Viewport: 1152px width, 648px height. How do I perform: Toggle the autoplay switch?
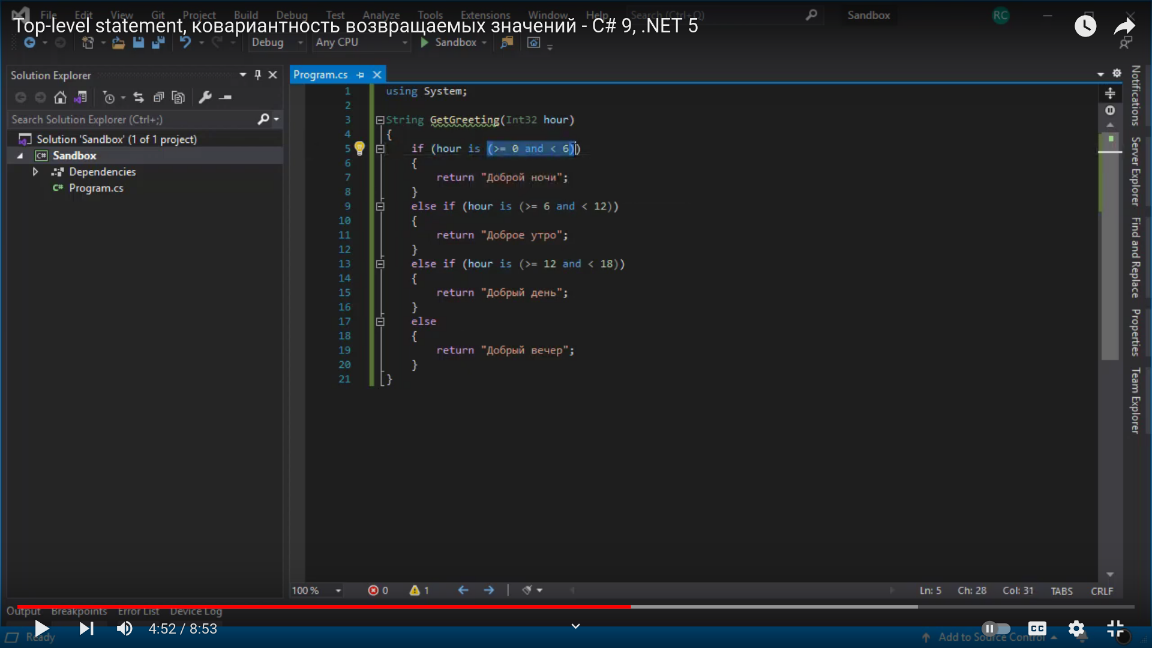point(996,629)
